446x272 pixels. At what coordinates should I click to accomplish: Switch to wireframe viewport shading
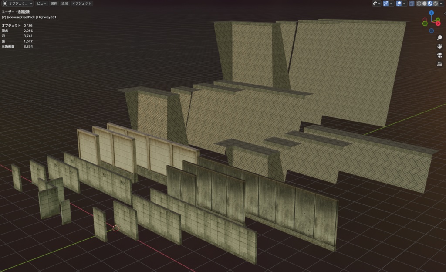419,3
